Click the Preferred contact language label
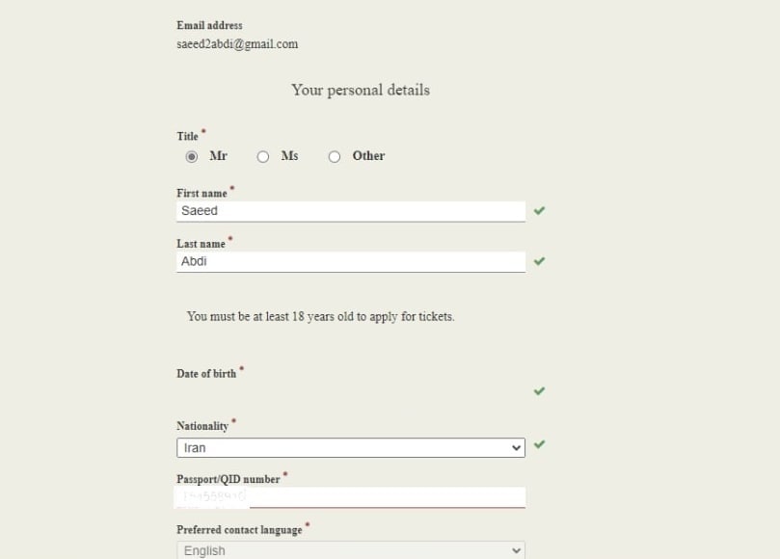Image resolution: width=780 pixels, height=559 pixels. (239, 530)
